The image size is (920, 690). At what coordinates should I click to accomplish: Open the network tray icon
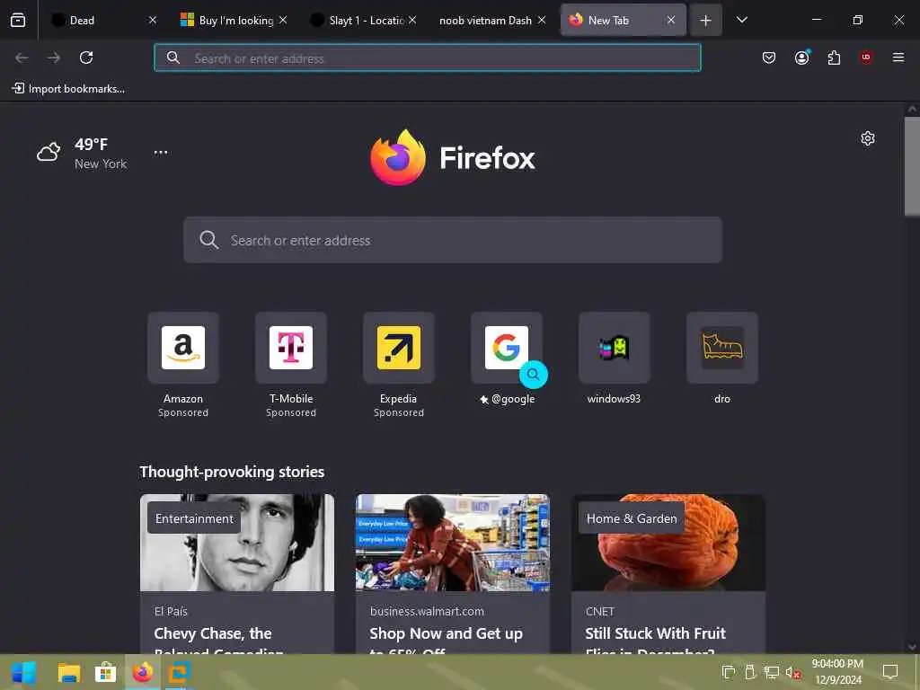tap(772, 672)
